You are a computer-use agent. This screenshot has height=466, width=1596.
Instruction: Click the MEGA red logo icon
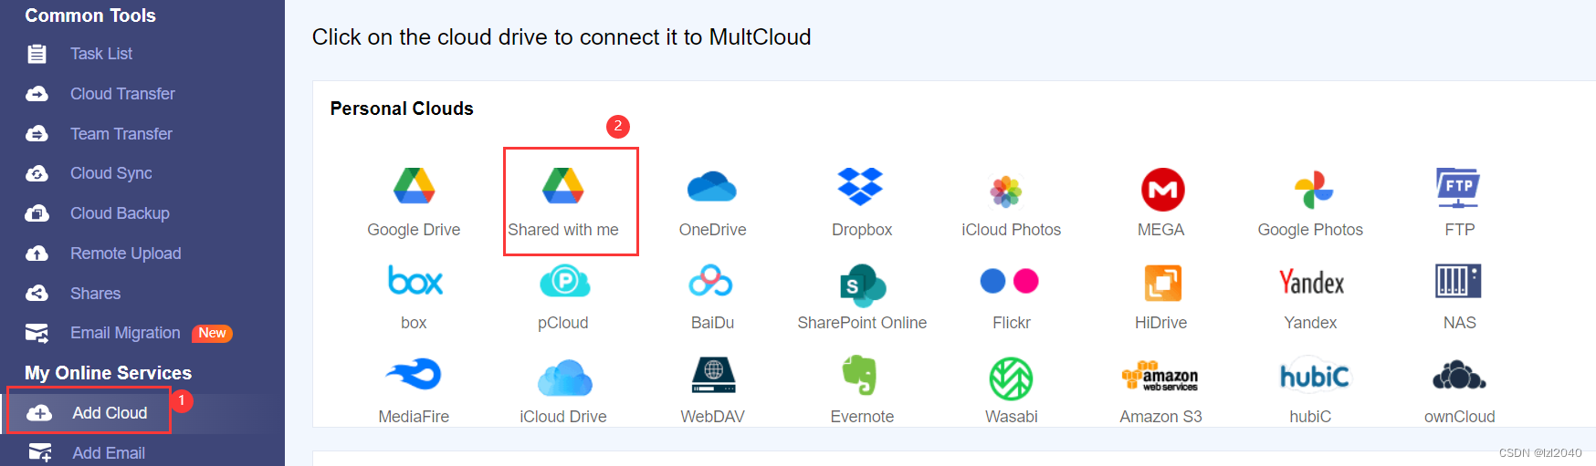[x=1162, y=190]
